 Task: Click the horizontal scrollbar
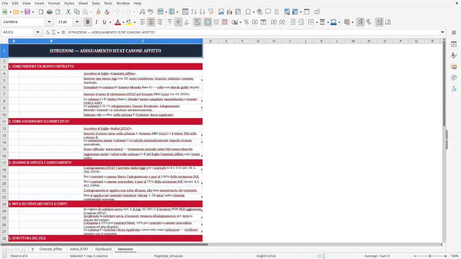coord(104,244)
